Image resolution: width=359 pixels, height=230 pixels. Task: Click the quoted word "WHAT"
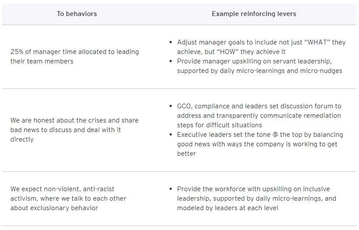click(319, 42)
